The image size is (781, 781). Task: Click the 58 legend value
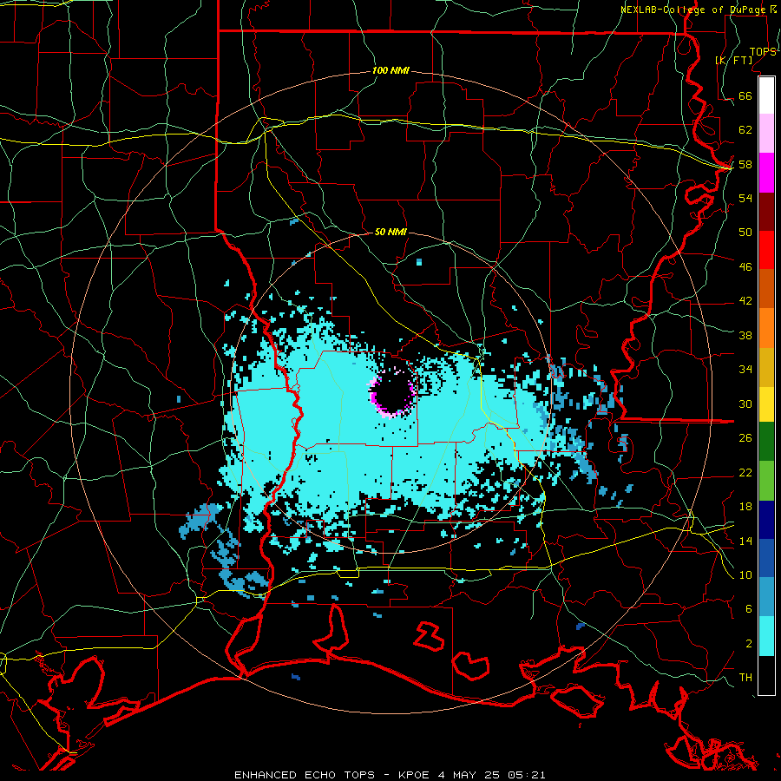tap(745, 164)
